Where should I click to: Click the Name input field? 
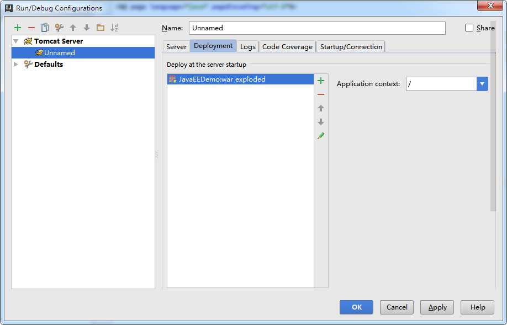click(317, 28)
